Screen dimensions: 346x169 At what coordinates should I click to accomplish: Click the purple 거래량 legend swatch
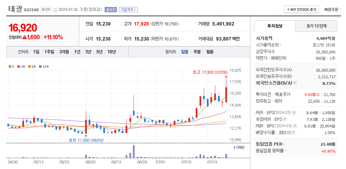(234, 147)
